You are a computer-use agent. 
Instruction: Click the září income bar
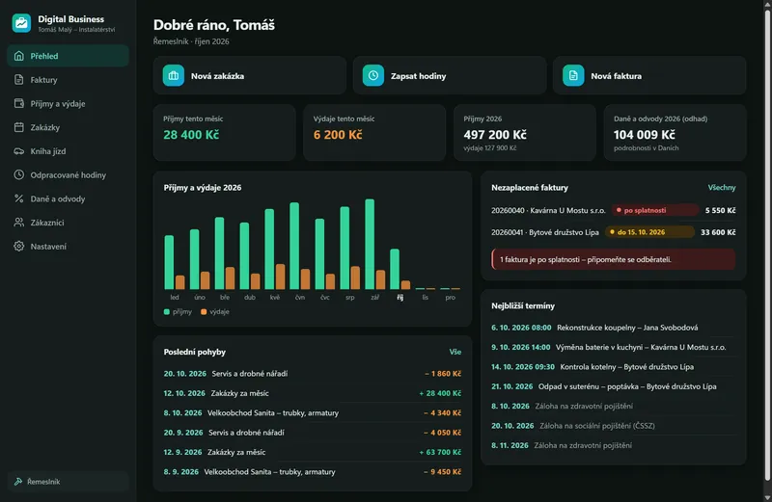[x=370, y=244]
